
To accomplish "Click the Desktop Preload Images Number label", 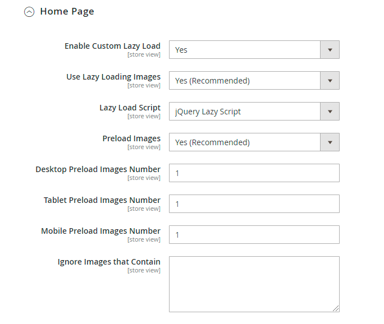I will (98, 169).
